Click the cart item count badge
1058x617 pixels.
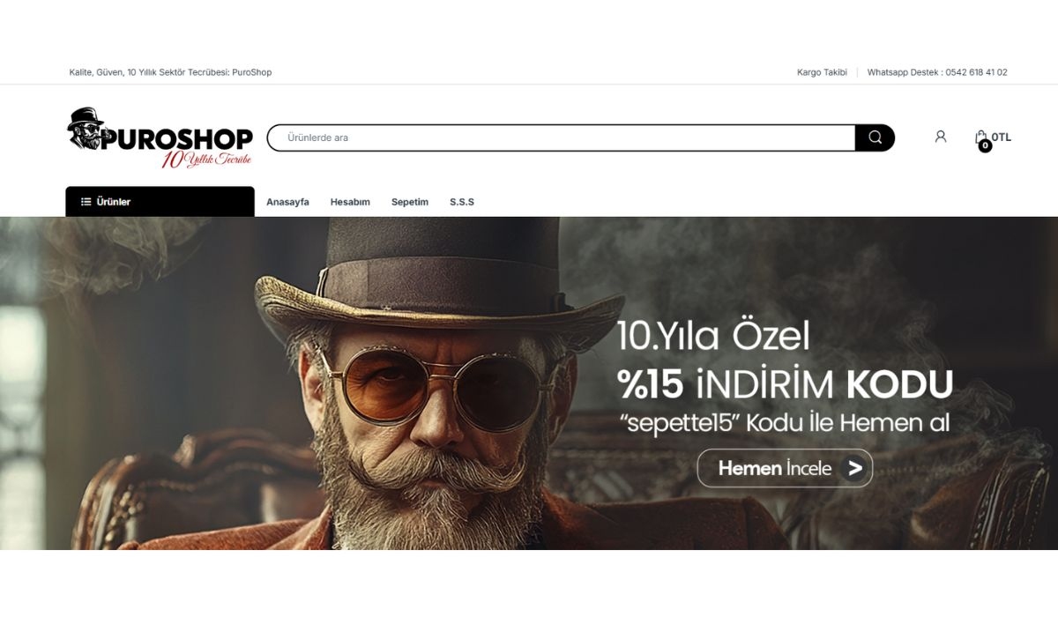[985, 146]
